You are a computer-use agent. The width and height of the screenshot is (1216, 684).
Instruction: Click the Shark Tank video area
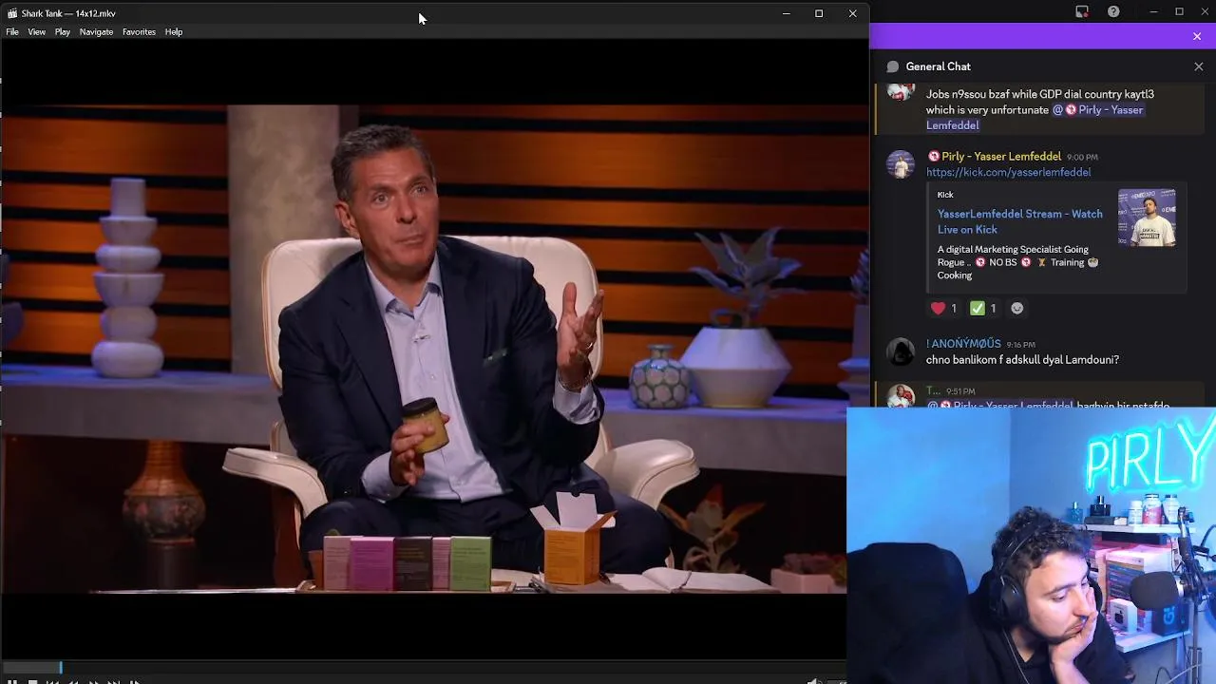point(423,349)
